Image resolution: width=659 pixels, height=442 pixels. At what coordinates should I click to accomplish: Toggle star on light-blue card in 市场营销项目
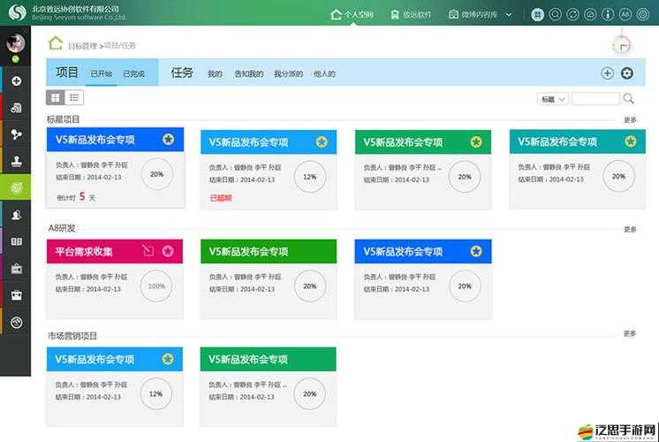(168, 359)
